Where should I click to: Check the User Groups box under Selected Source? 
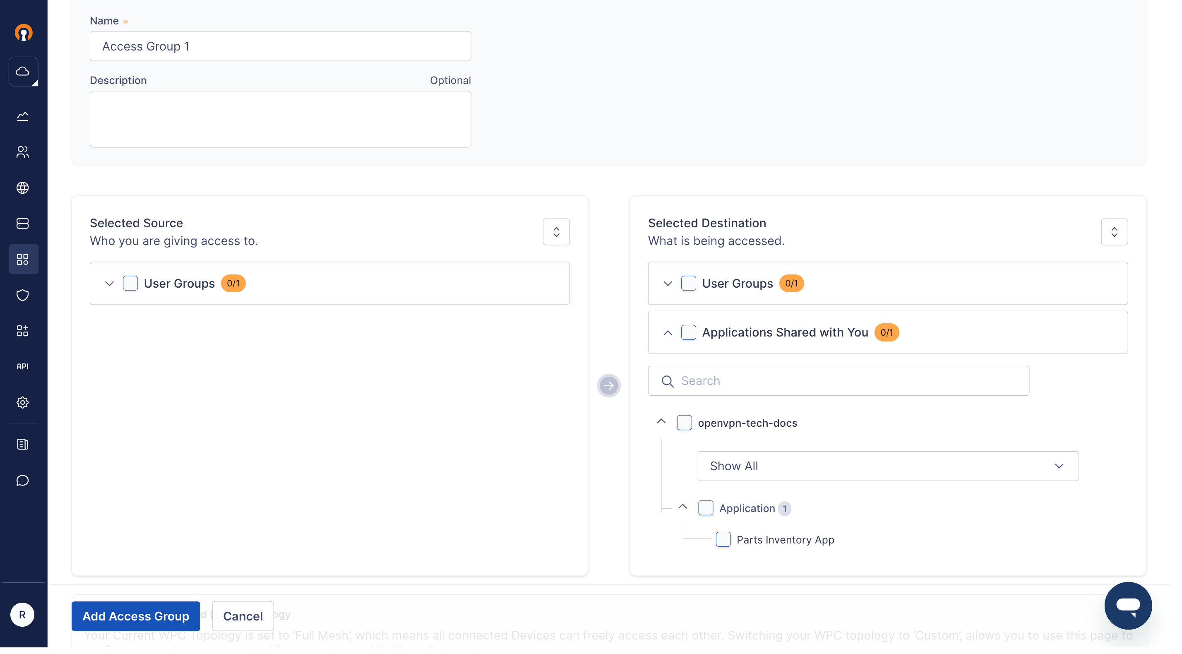(x=130, y=283)
